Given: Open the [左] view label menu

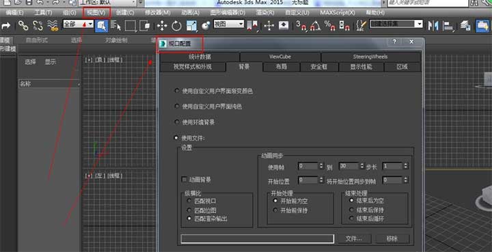Looking at the screenshot, I should point(100,176).
